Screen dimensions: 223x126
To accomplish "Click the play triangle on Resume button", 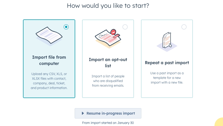I will (x=83, y=113).
